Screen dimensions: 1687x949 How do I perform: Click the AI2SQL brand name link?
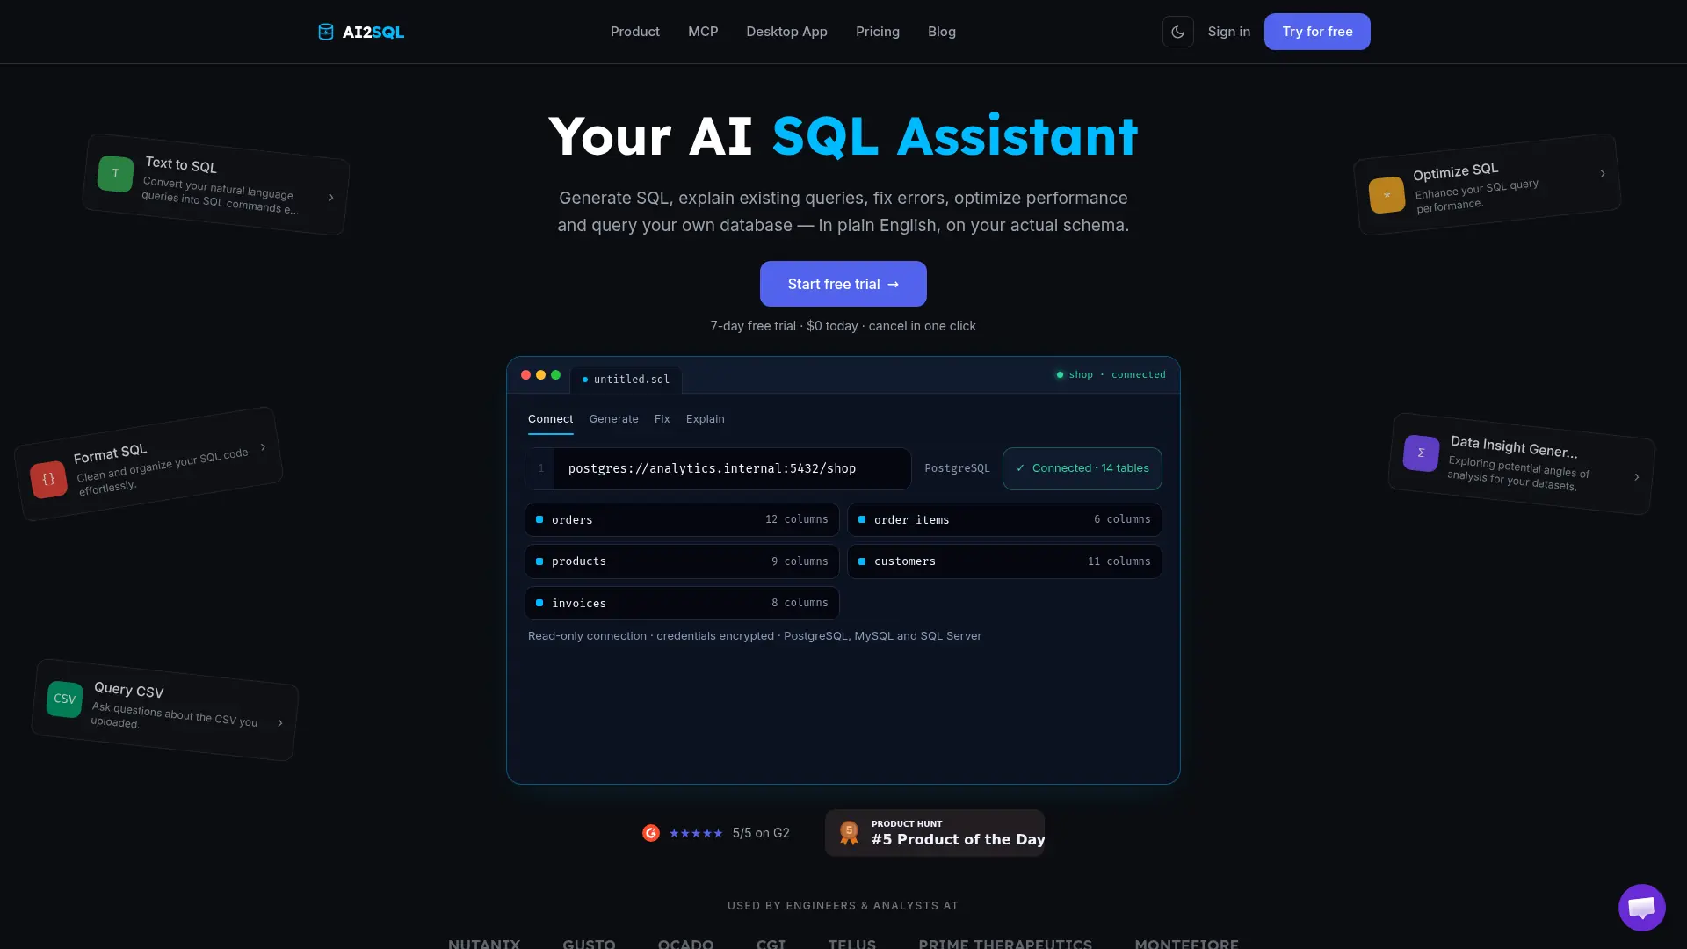coord(373,33)
